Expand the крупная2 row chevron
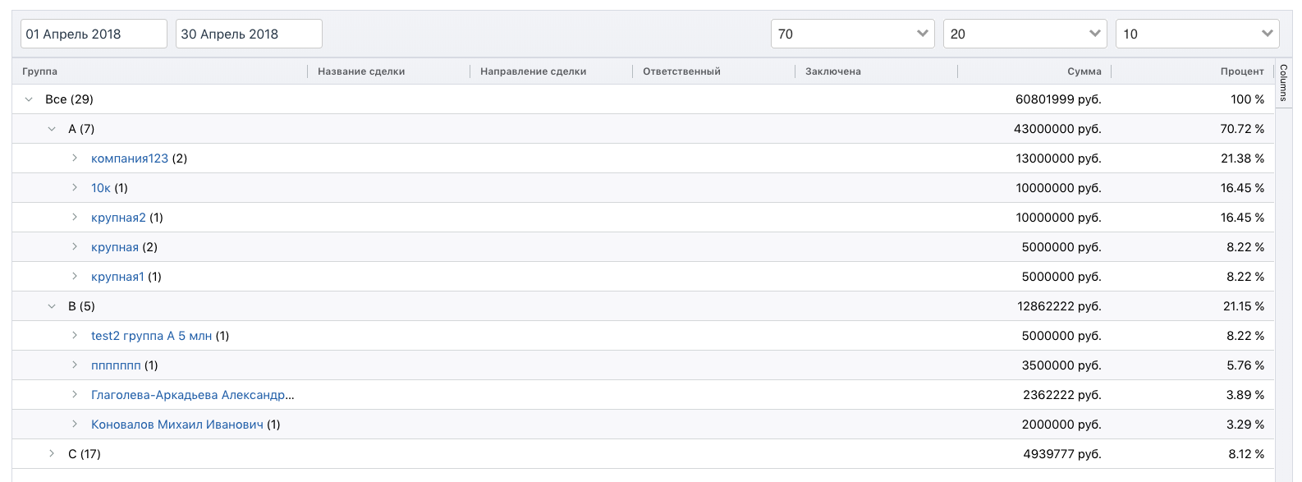 coord(75,218)
